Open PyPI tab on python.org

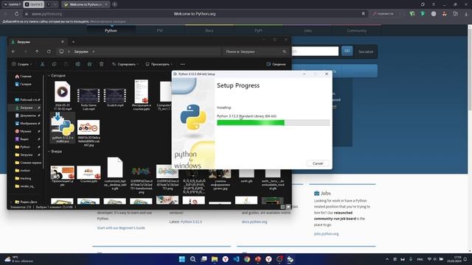coord(258,30)
